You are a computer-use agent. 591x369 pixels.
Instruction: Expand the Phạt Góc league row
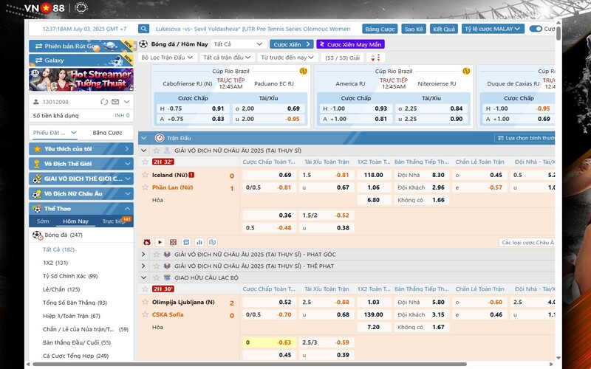tap(143, 255)
